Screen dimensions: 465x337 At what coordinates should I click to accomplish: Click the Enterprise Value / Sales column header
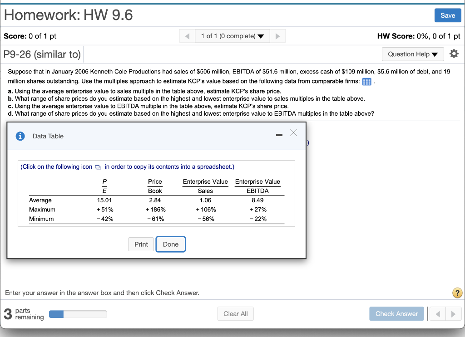pos(205,186)
